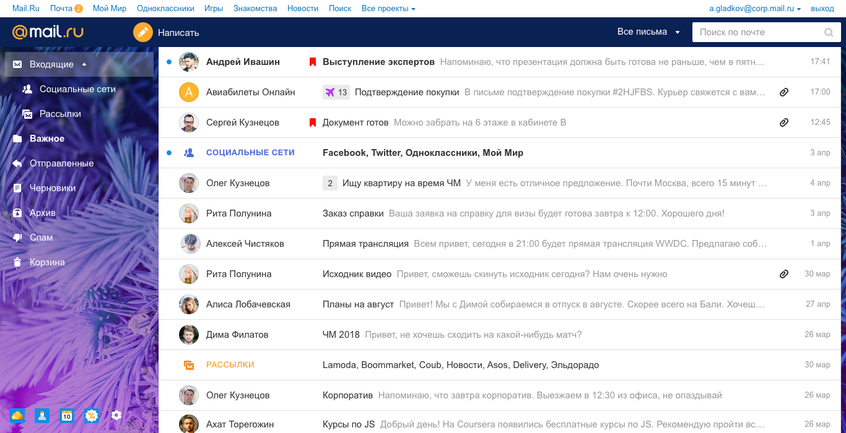Open the percent discounts icon at bottom
The height and width of the screenshot is (433, 846).
tap(91, 416)
